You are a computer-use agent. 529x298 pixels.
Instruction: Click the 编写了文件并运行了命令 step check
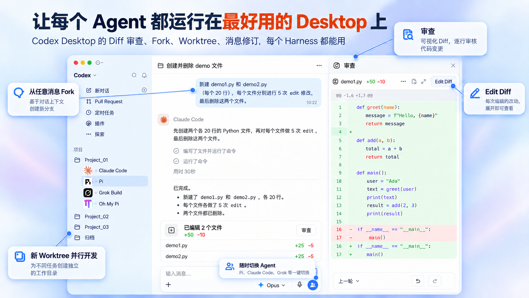click(x=176, y=151)
